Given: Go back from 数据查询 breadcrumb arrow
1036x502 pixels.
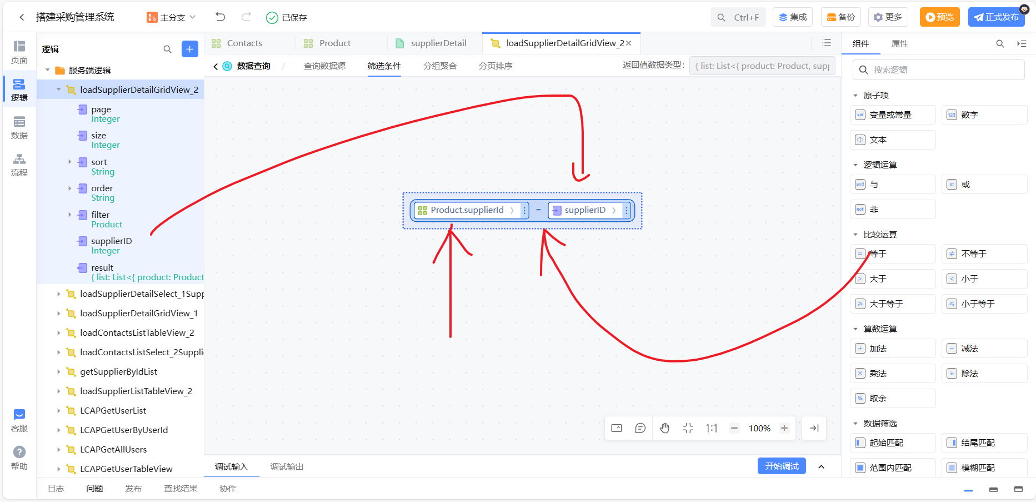Looking at the screenshot, I should (216, 66).
